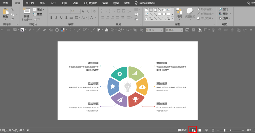Toggle center text alignment
Viewport: 255px width, 133px height.
coord(108,17)
